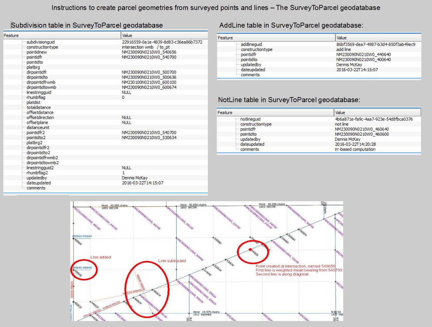Viewport: 432px width, 327px height.
Task: Click the red intersection point 540656 on map
Action: coord(250,249)
